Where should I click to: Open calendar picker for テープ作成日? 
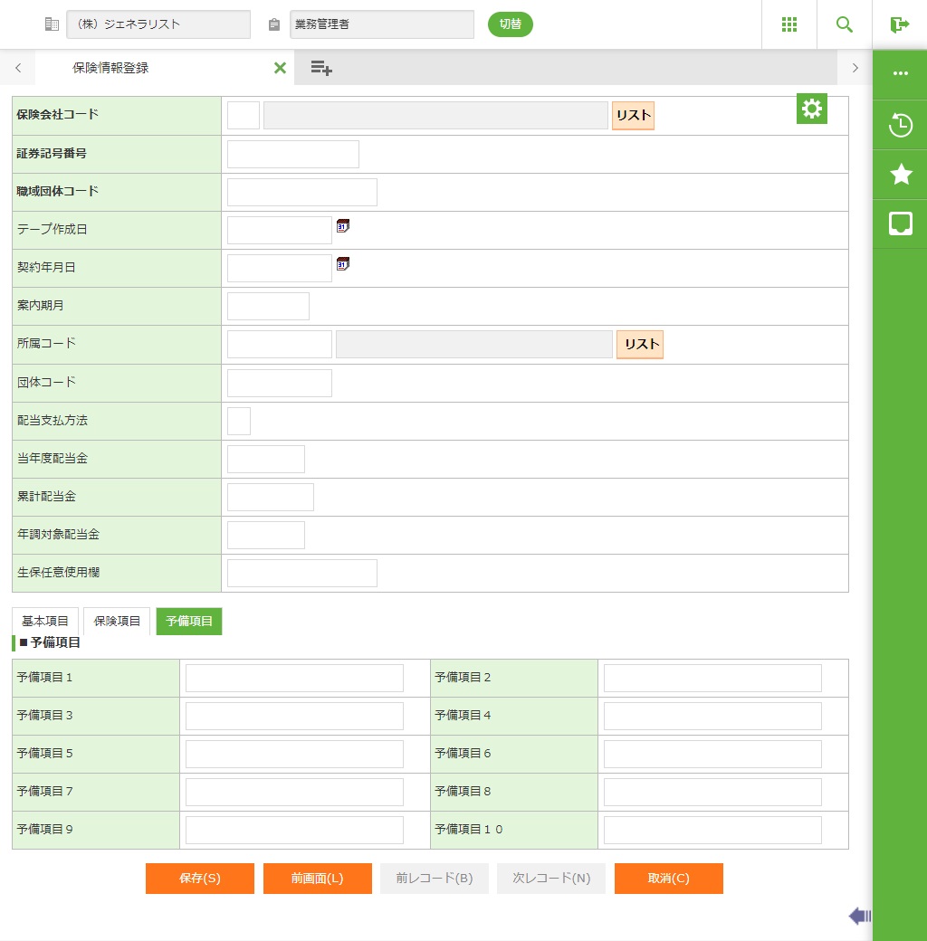(342, 226)
